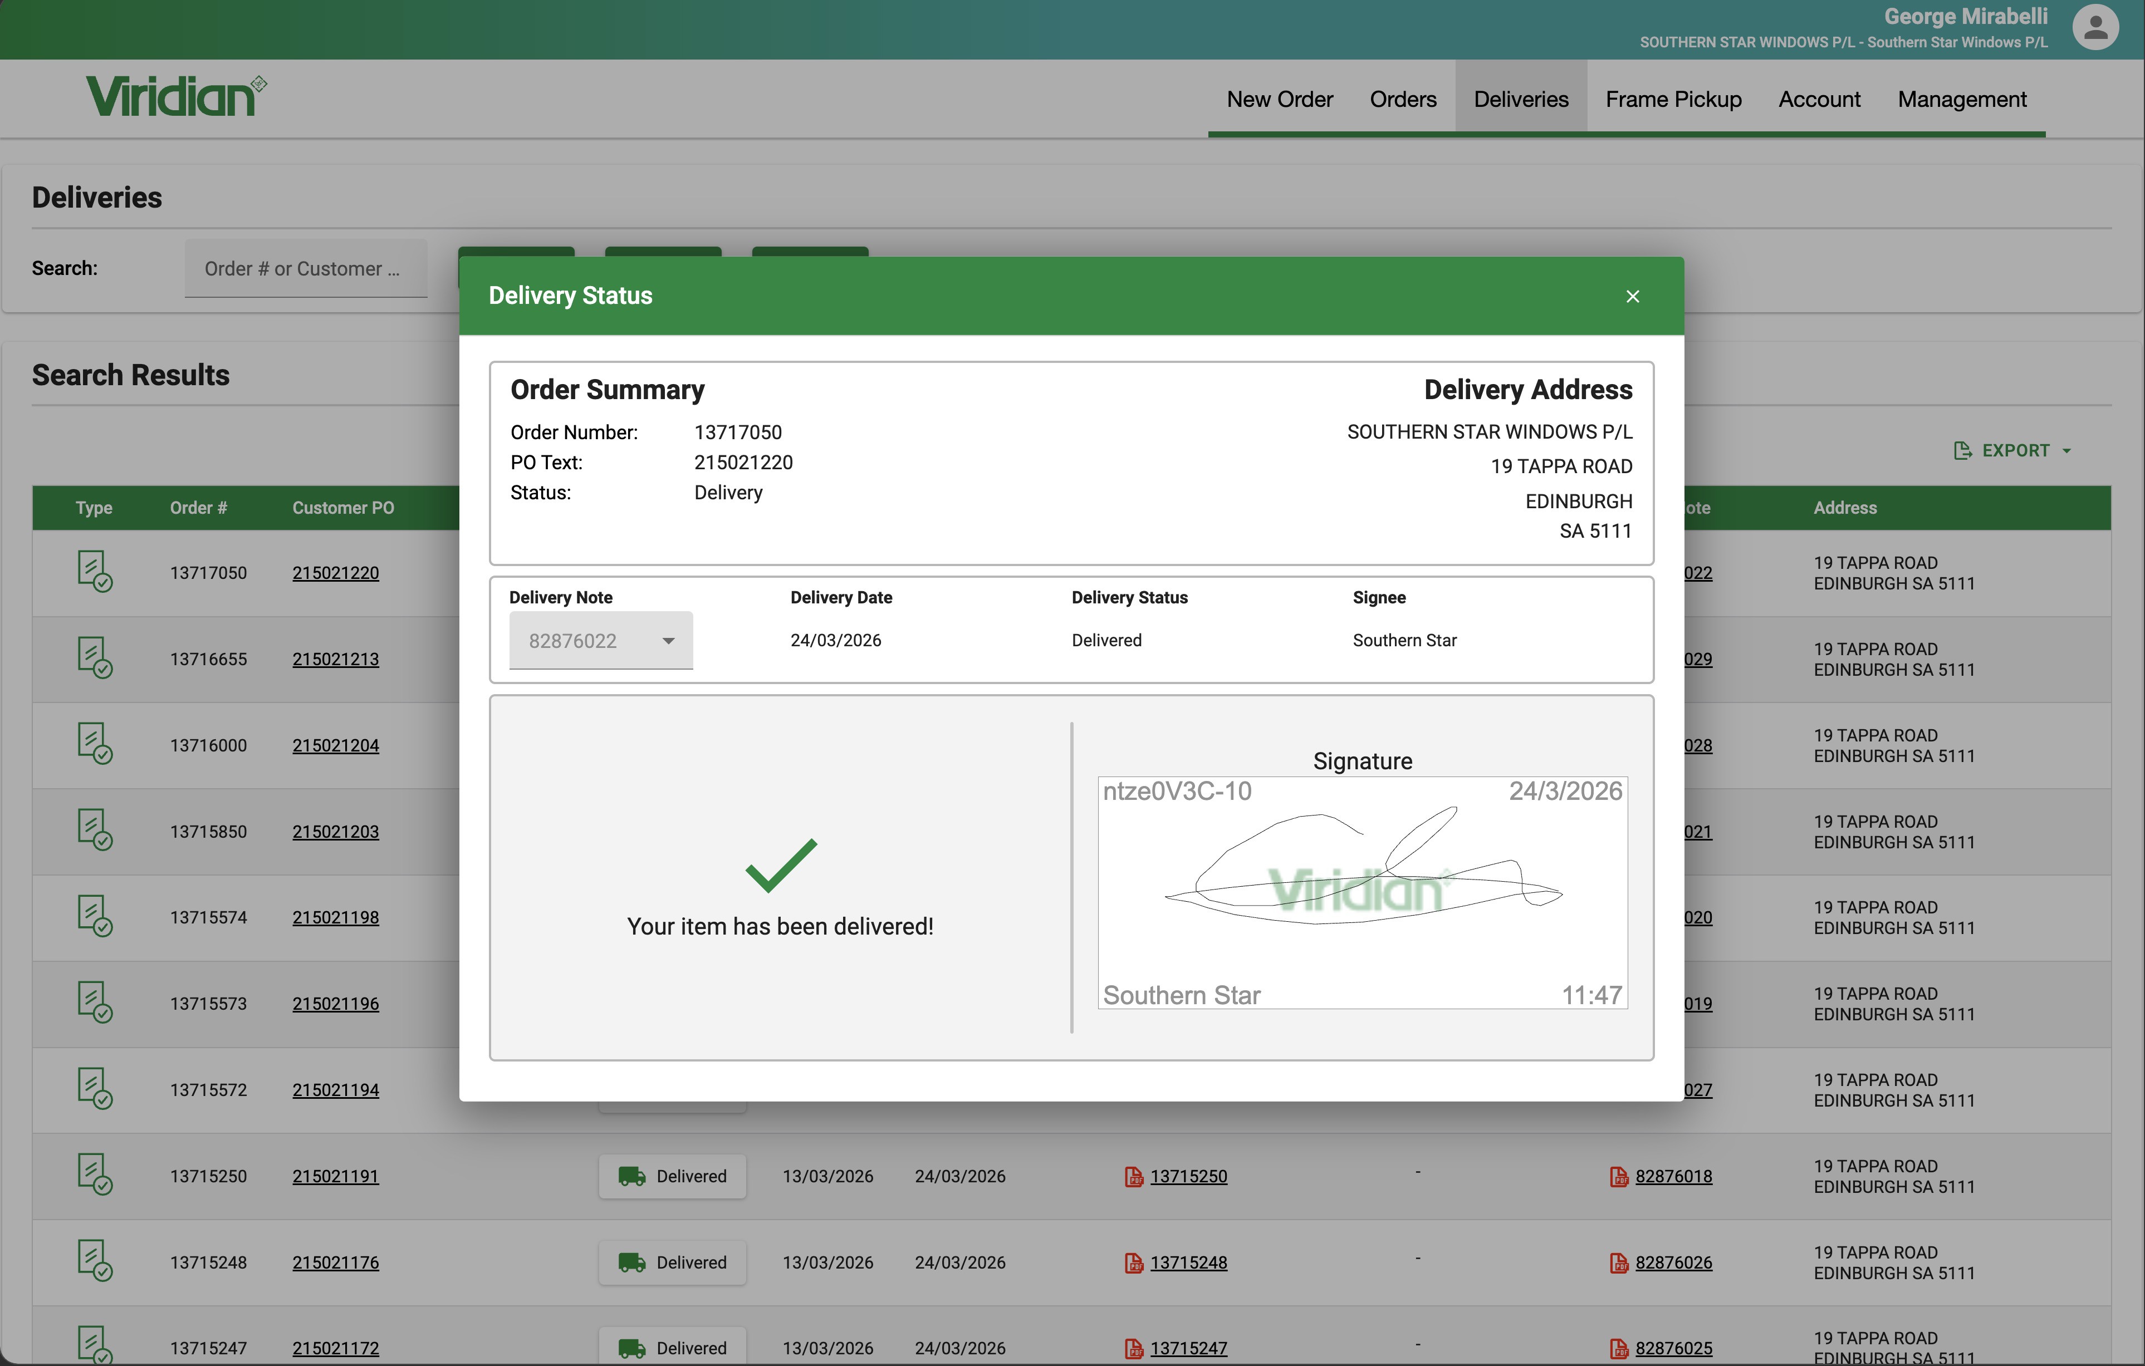Sort by the Customer PO column header
Screen dimensions: 2145x1366
click(x=343, y=508)
